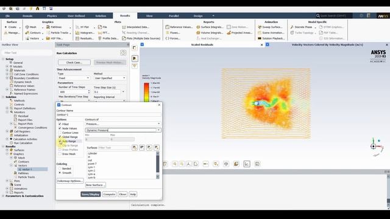Switch to the Scaled Residuals window tab
Screen dimensions: 390x219
click(x=202, y=44)
